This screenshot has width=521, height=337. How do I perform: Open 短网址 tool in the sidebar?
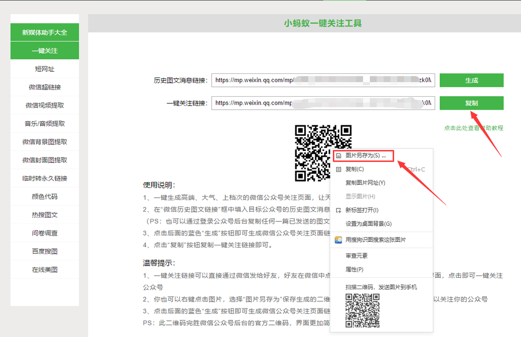tap(44, 69)
